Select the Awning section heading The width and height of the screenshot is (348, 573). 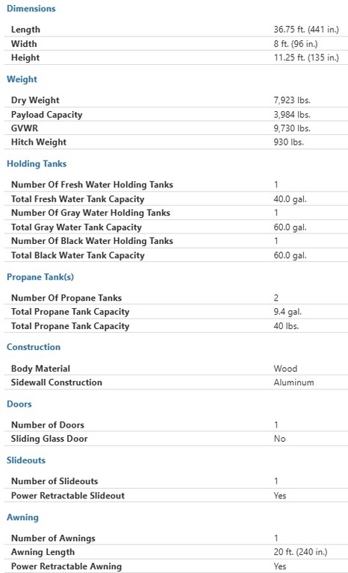click(x=22, y=518)
